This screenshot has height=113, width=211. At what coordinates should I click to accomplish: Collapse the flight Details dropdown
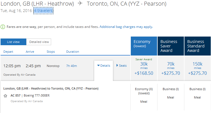pos(103,66)
